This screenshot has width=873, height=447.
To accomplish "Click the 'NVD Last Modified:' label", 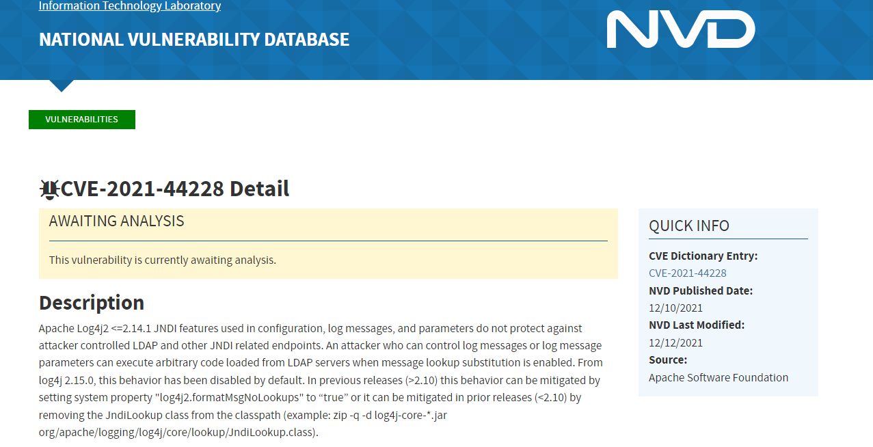I will [697, 325].
